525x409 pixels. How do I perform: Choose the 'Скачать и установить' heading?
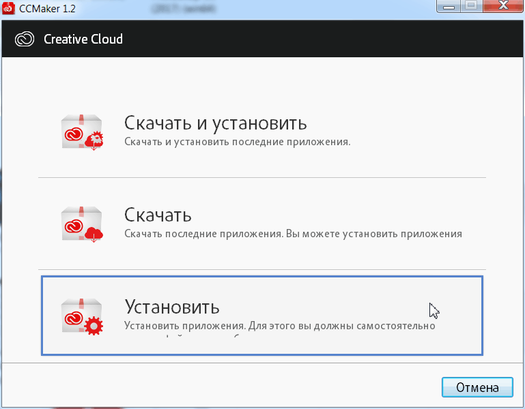216,123
